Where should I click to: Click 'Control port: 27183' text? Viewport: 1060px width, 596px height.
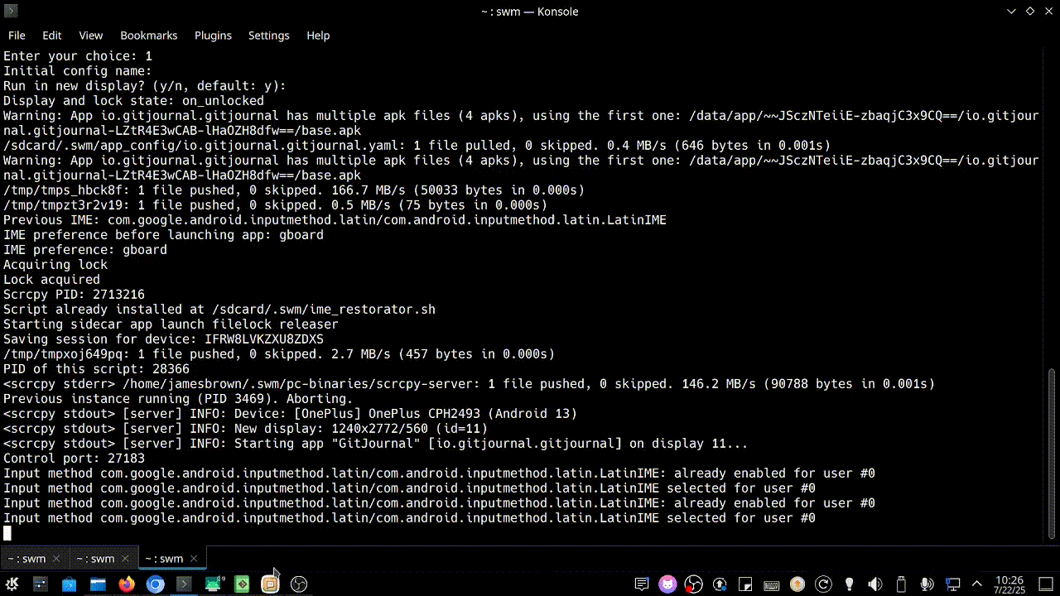pyautogui.click(x=74, y=459)
